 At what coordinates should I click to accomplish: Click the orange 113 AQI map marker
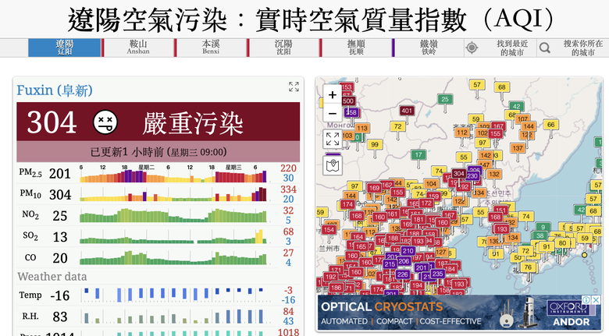pyautogui.click(x=362, y=128)
